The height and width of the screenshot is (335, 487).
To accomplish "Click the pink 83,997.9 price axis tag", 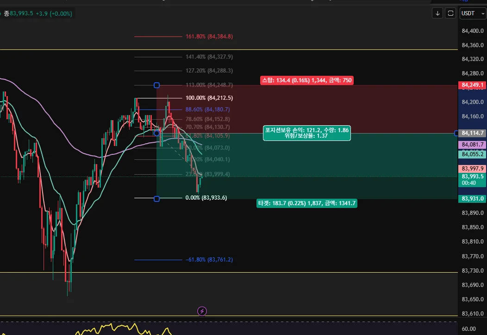I will click(x=472, y=169).
